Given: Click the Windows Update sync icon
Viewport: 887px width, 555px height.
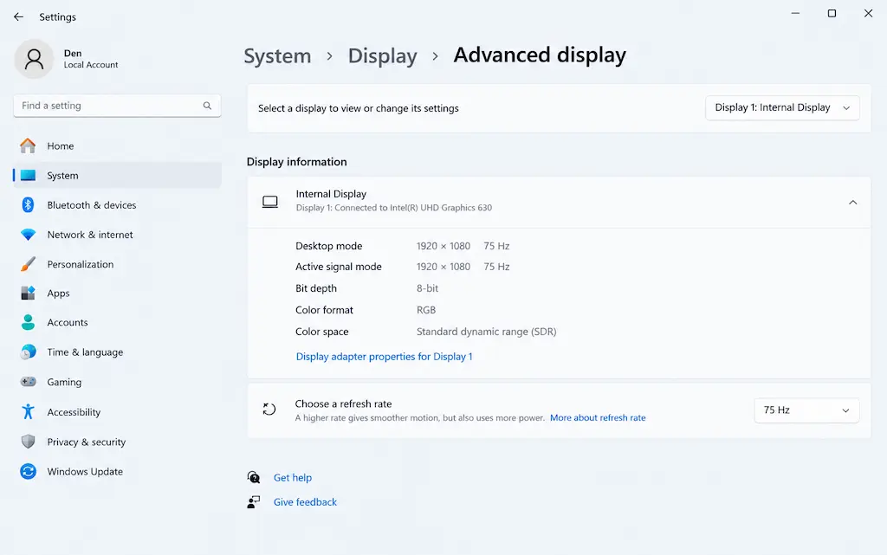Looking at the screenshot, I should [28, 471].
